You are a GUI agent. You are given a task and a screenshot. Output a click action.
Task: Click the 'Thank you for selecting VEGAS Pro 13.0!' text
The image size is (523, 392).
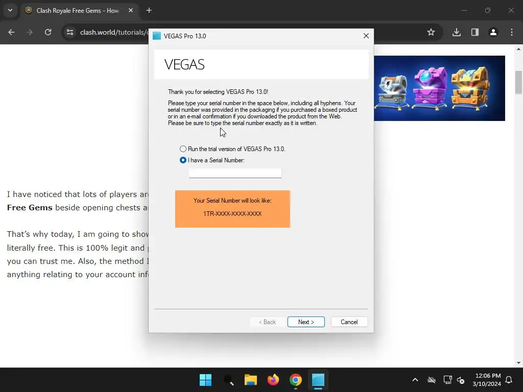pos(218,92)
